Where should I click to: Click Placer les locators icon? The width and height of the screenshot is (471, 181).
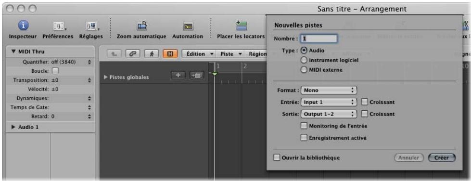click(241, 26)
